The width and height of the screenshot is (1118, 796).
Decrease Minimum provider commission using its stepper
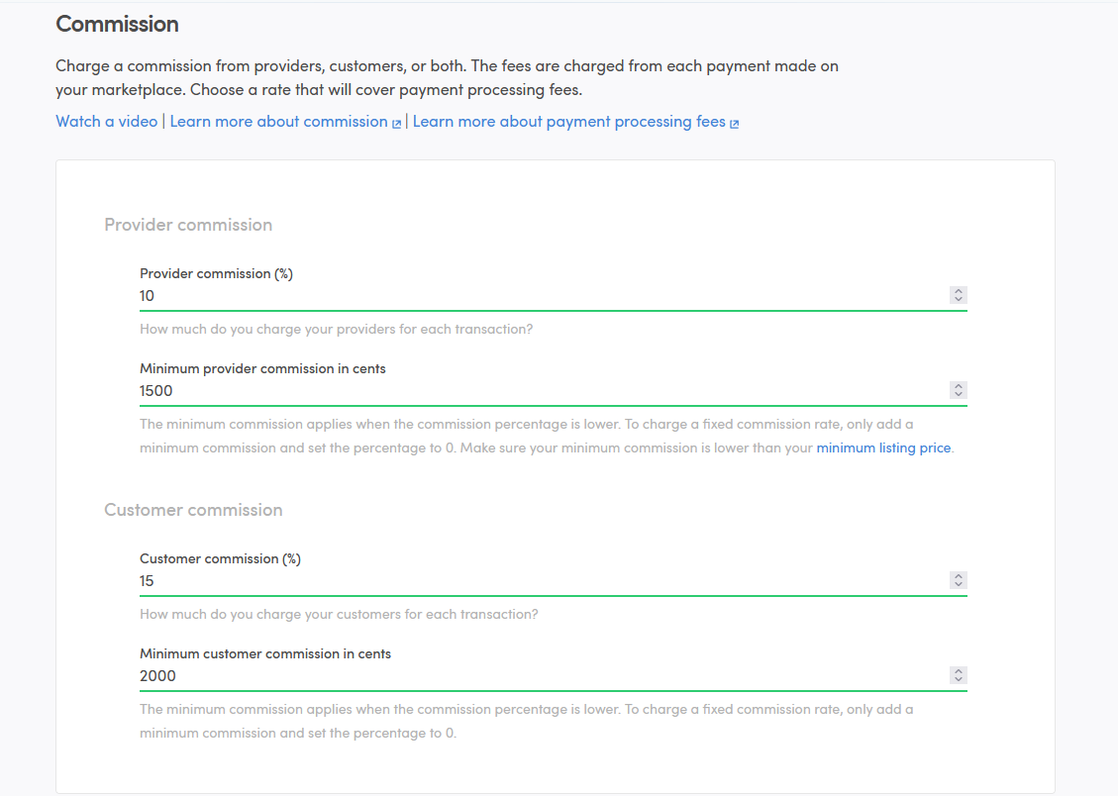tap(957, 395)
